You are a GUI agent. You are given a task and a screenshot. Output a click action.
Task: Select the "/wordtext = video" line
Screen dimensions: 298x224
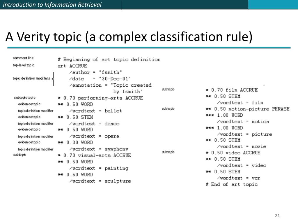point(242,166)
